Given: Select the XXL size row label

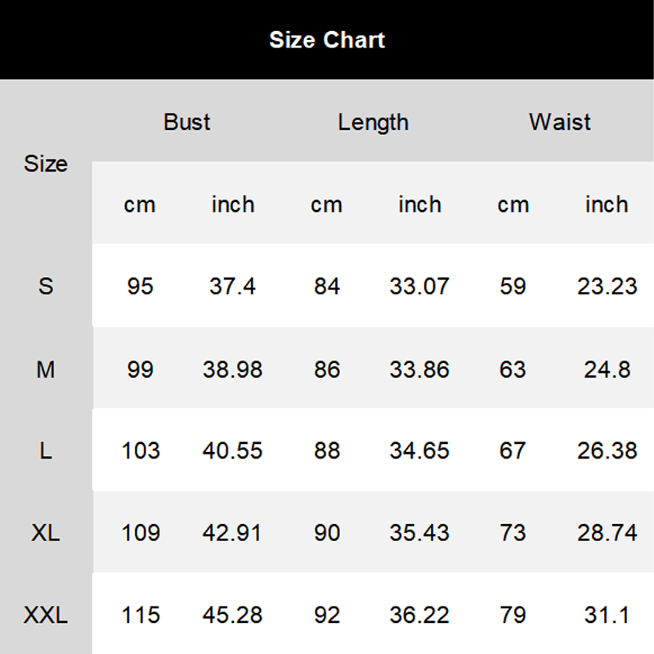Looking at the screenshot, I should tap(46, 615).
